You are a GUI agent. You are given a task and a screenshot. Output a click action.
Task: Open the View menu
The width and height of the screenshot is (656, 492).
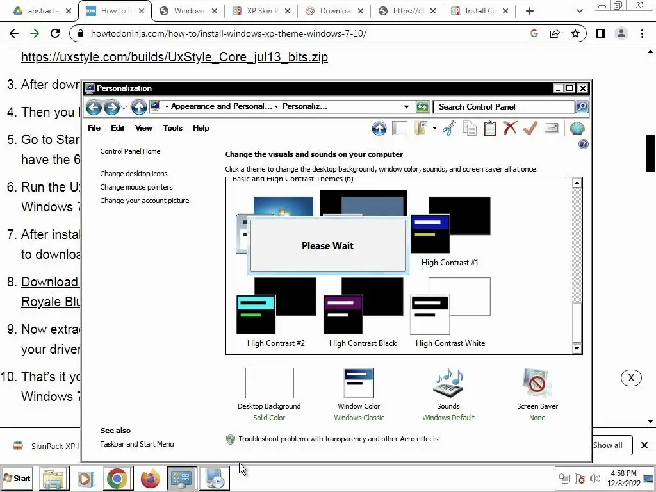143,128
